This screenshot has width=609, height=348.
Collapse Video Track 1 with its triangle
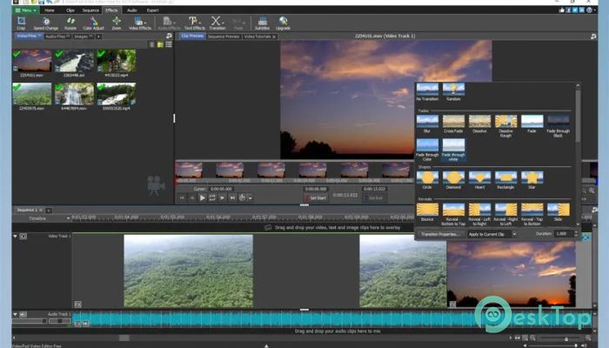tap(15, 236)
